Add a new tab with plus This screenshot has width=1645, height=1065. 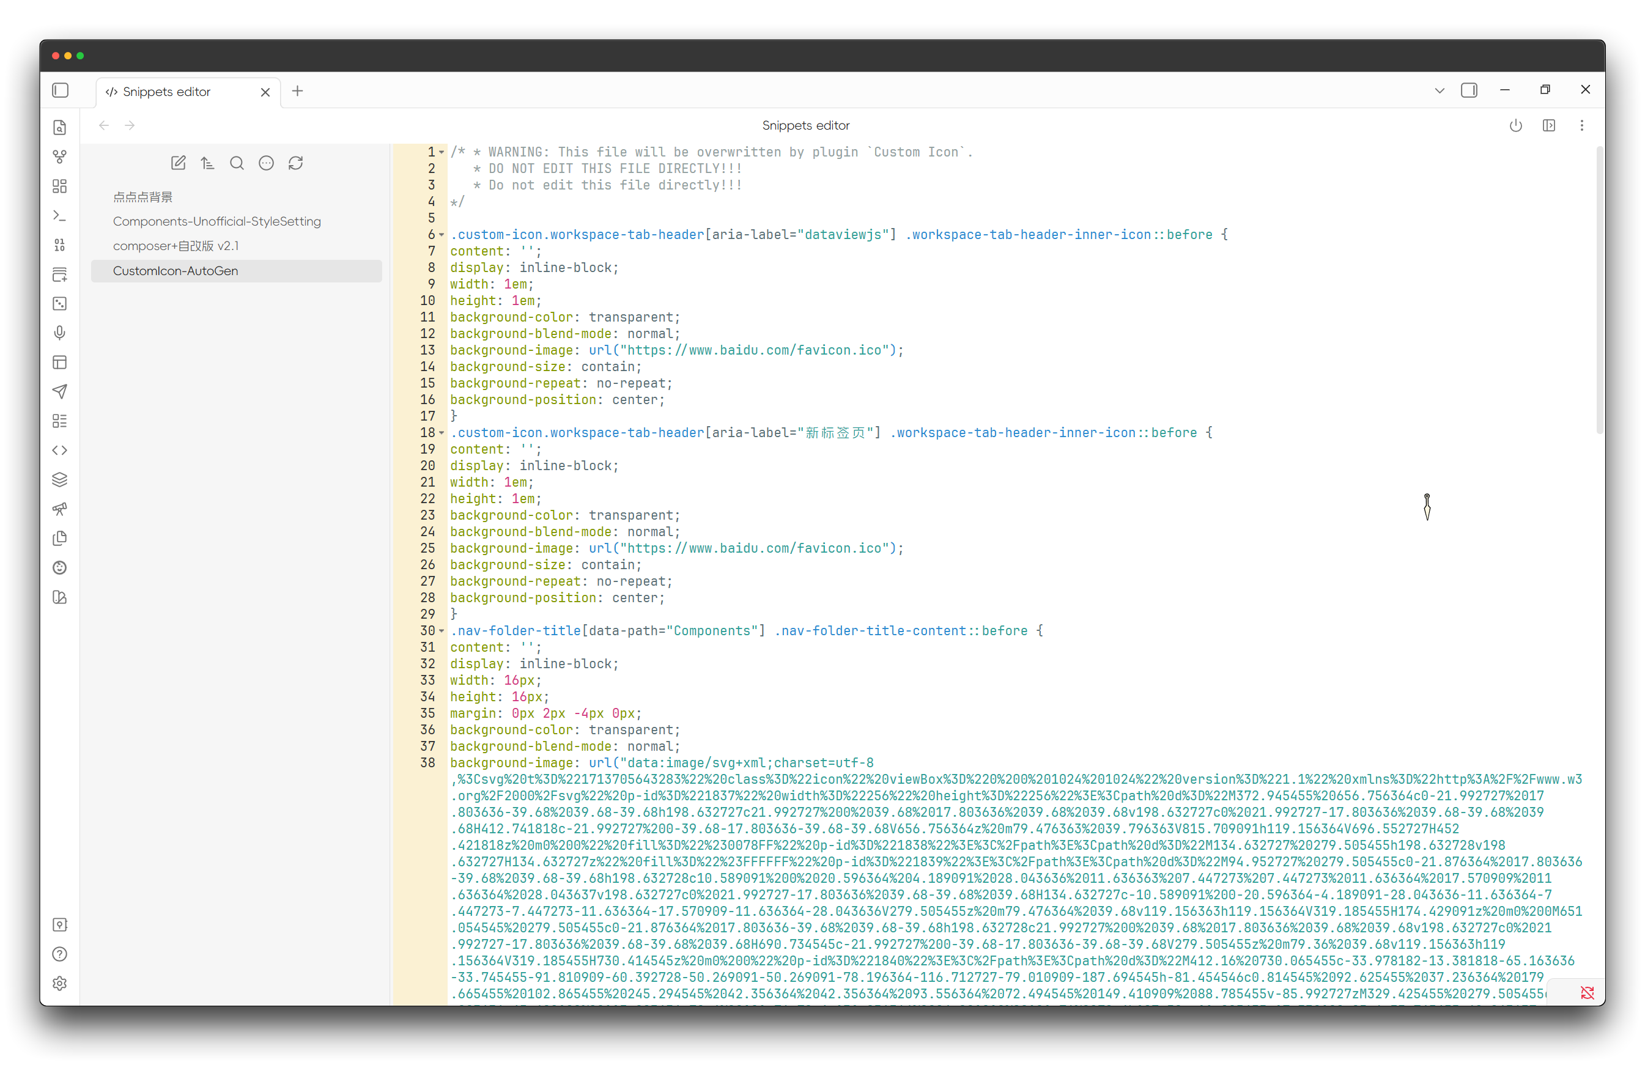297,91
